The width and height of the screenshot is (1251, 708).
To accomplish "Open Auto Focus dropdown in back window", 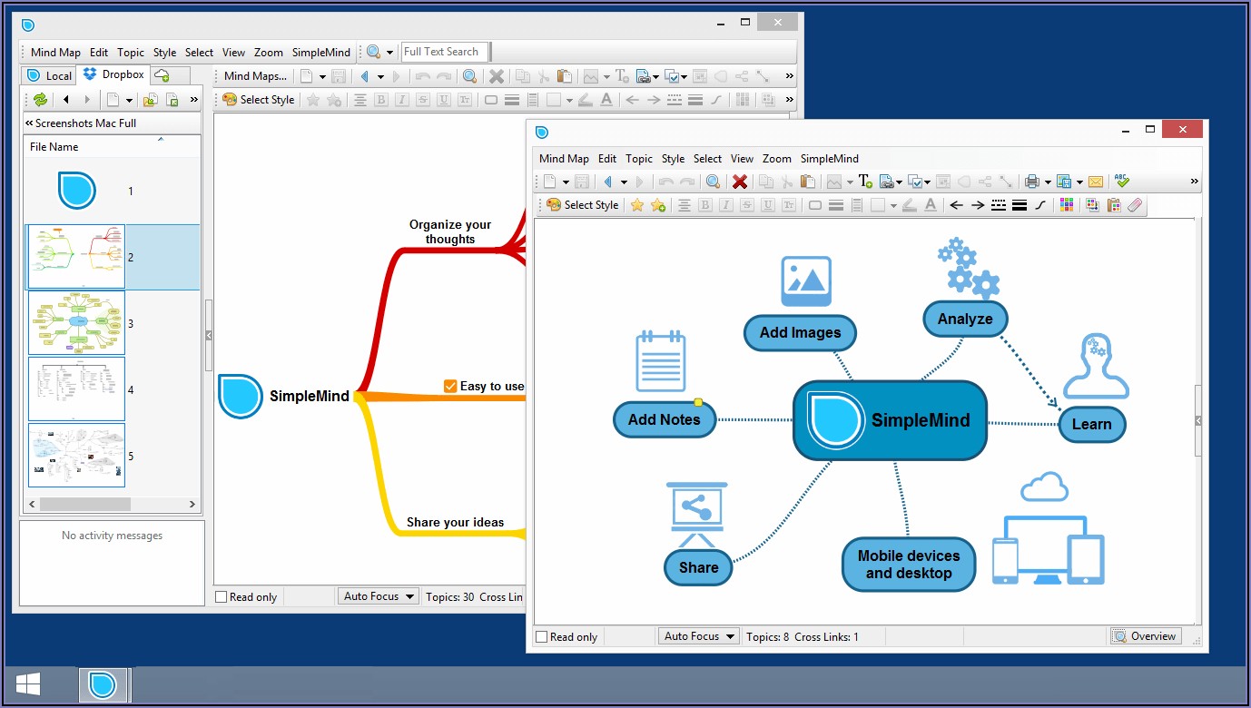I will [x=379, y=596].
